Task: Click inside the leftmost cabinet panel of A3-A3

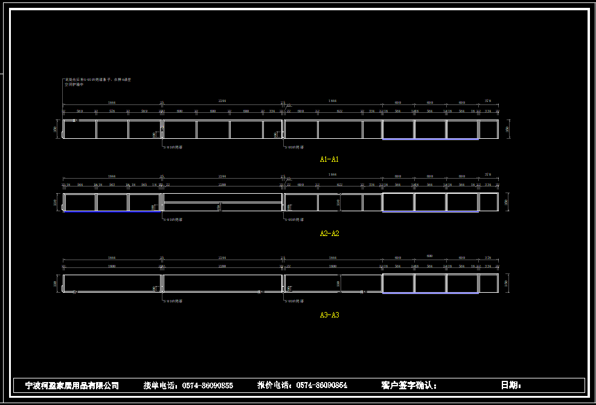Action: tap(112, 283)
